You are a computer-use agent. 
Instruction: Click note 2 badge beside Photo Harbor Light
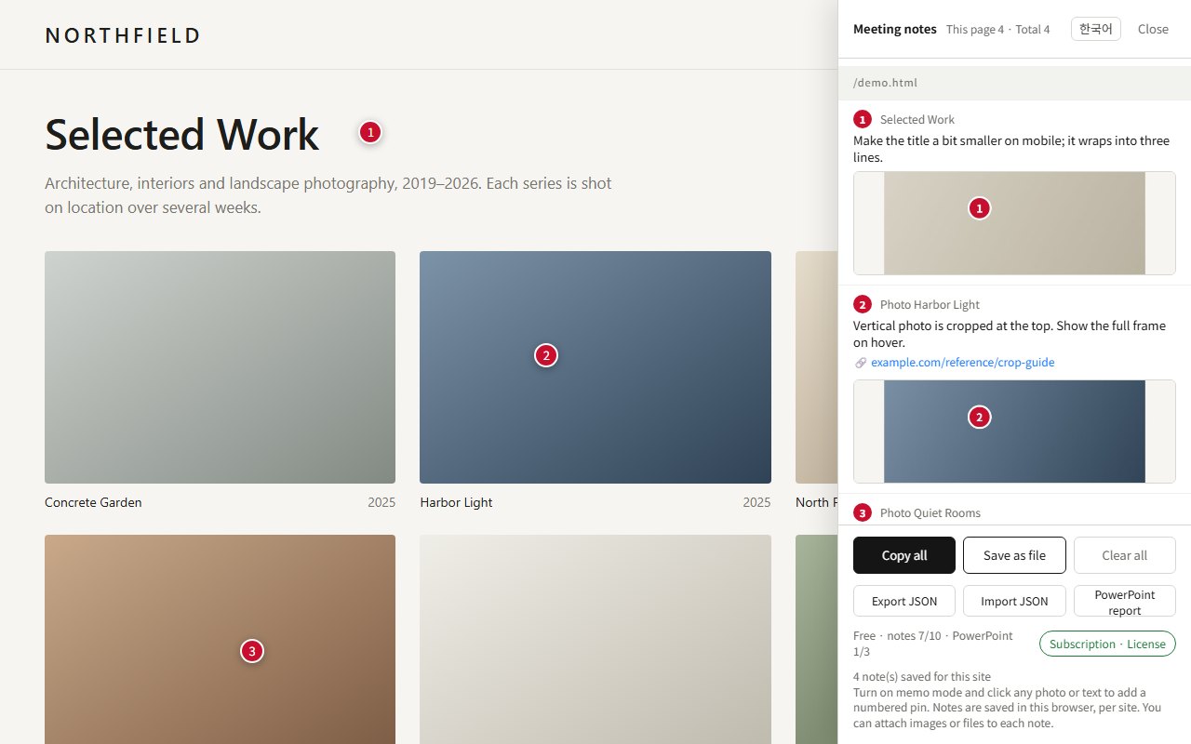click(863, 304)
